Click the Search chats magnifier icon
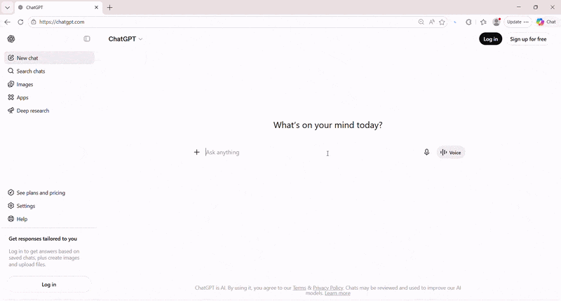Screen dimensions: 561x301 point(11,71)
